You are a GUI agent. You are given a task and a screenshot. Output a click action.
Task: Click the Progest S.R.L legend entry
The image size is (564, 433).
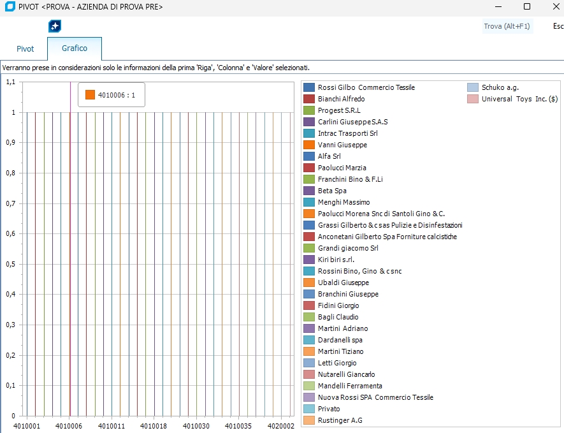338,110
